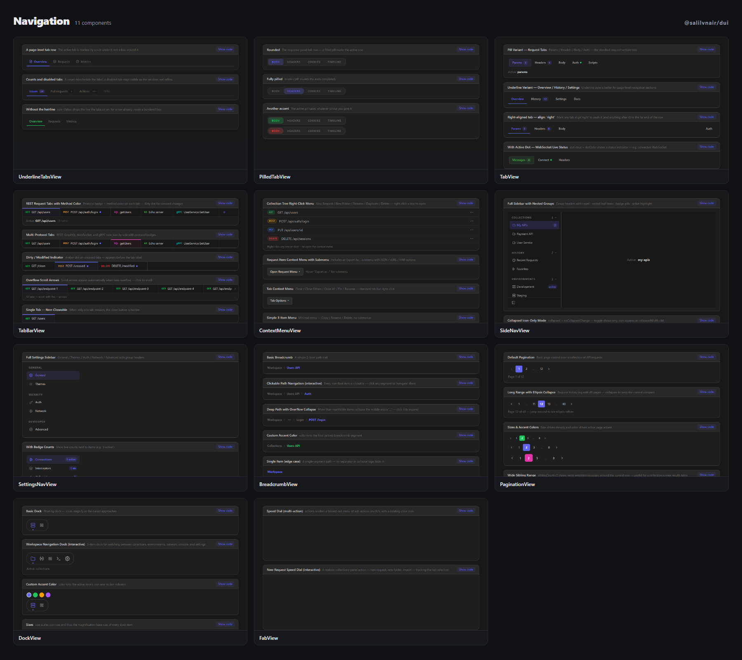Collapse the COLLECTIONS group chevron

pos(556,218)
